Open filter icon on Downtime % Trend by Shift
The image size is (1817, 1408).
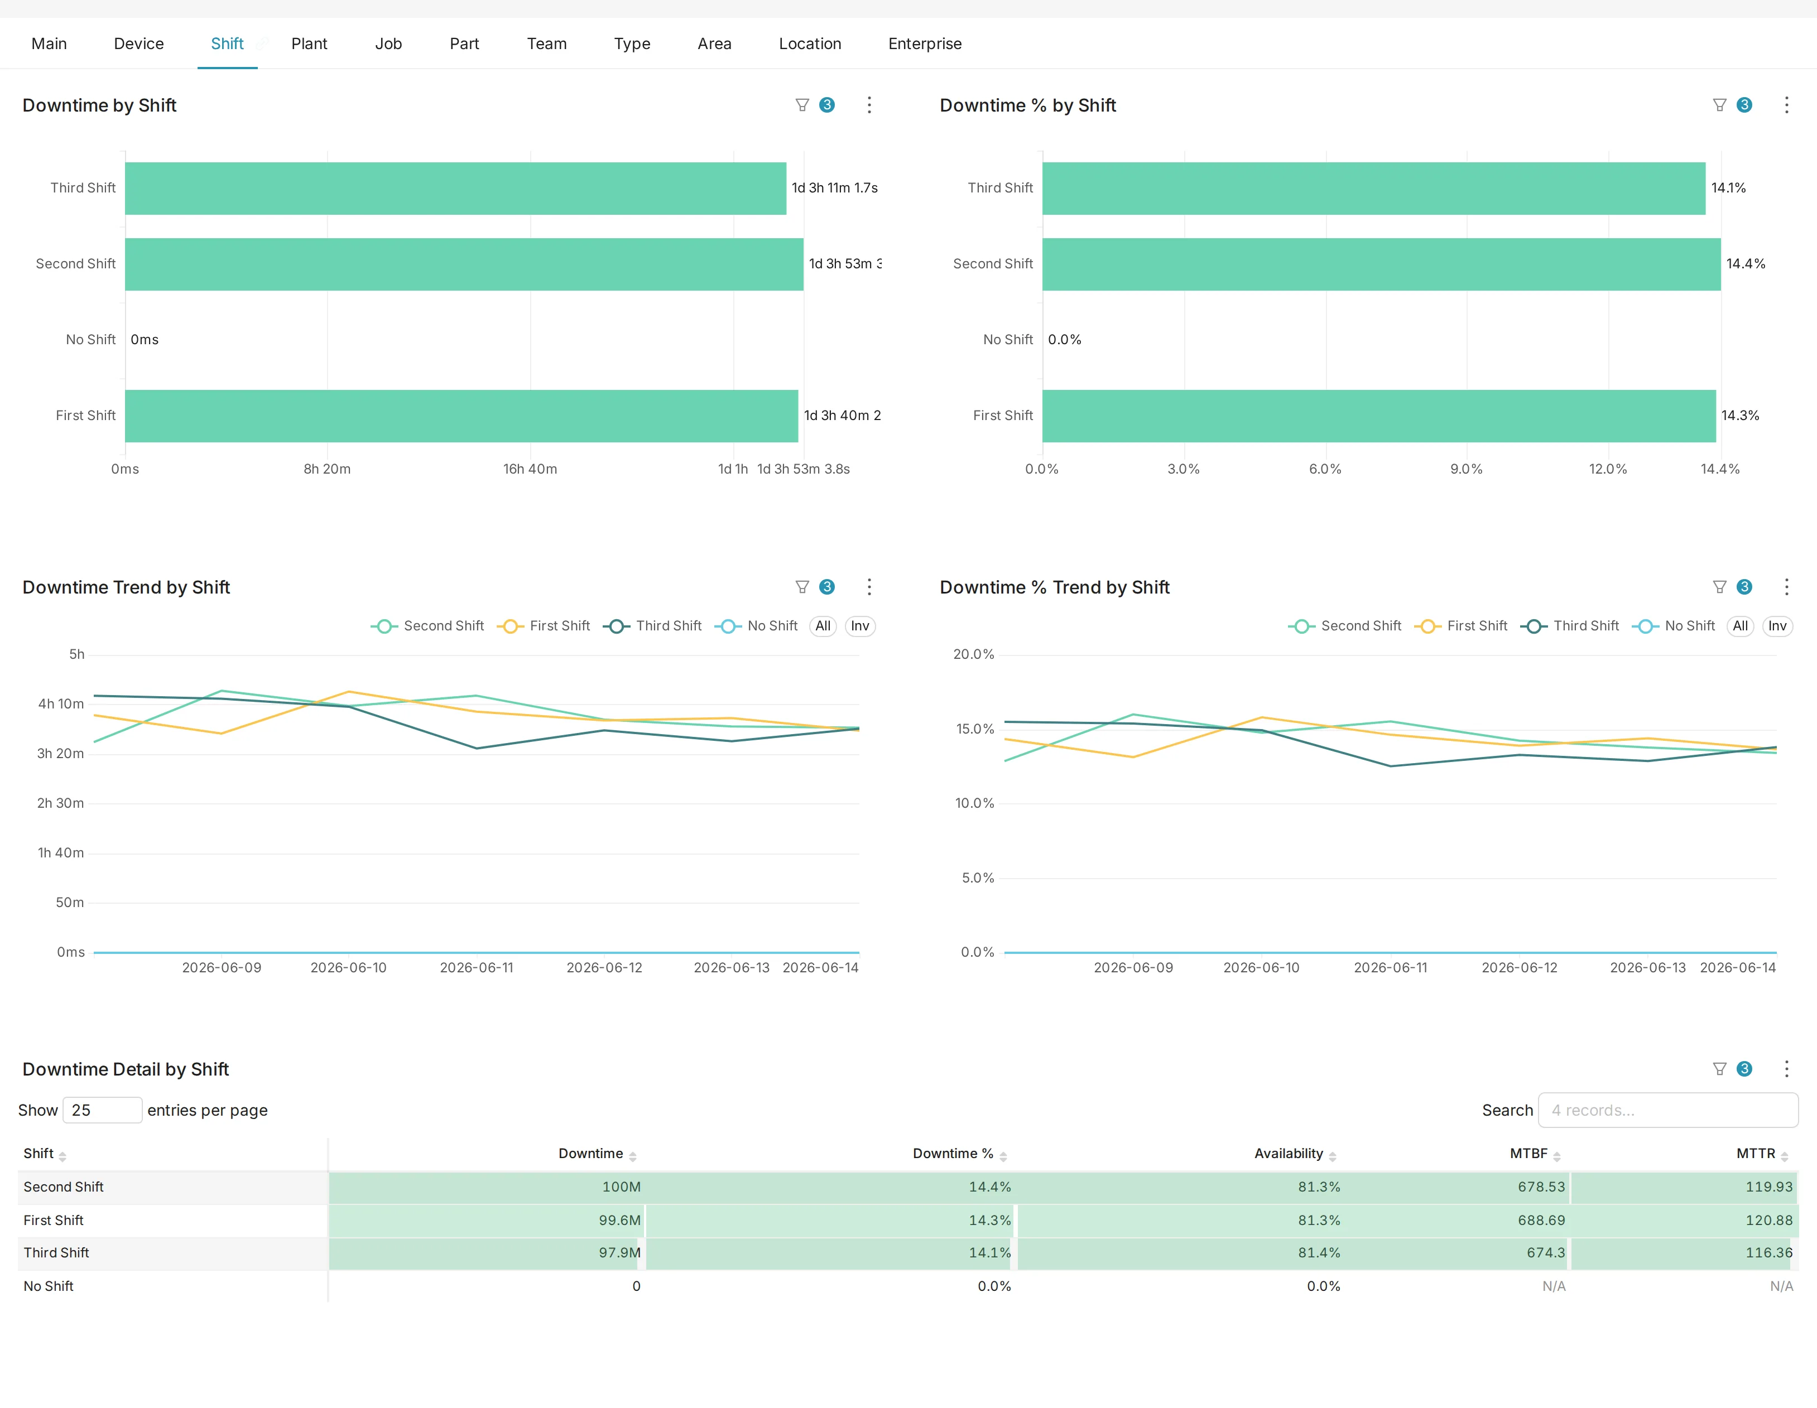pos(1720,587)
